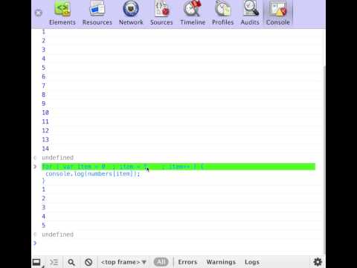Select the Console panel
This screenshot has height=268, width=357.
click(278, 13)
